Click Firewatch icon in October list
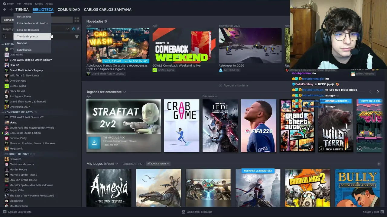The image size is (387, 217). [7, 159]
